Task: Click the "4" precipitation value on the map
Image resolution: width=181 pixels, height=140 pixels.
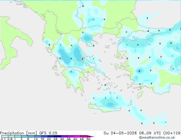Action: (139, 71)
